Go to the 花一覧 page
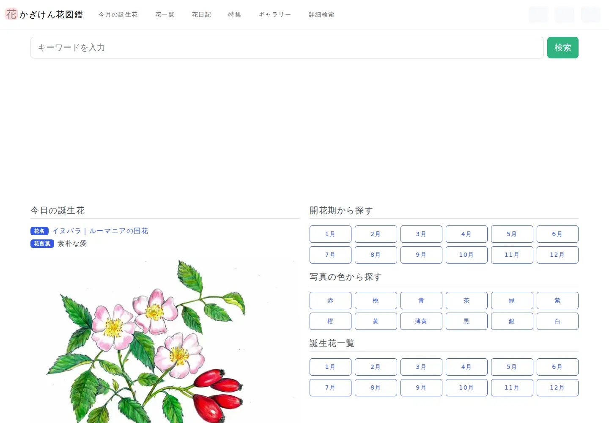The image size is (609, 423). (x=165, y=15)
